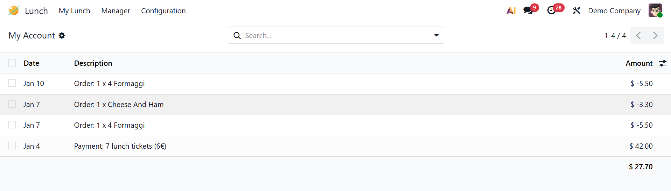Go to the next page of records
Viewport: 671px width, 191px height.
(x=655, y=35)
